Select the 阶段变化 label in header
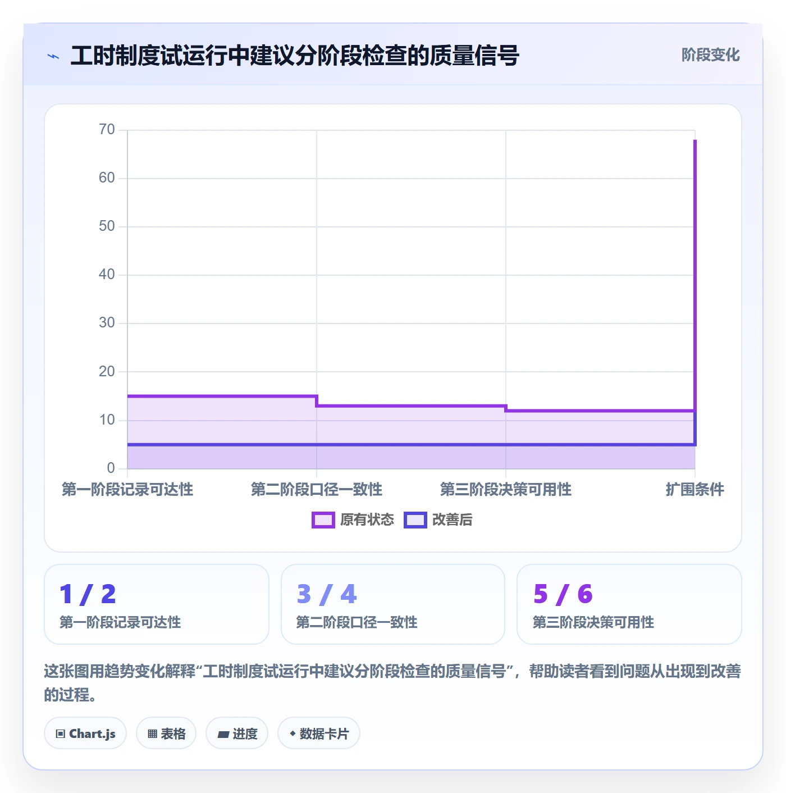The height and width of the screenshot is (793, 786). [711, 55]
